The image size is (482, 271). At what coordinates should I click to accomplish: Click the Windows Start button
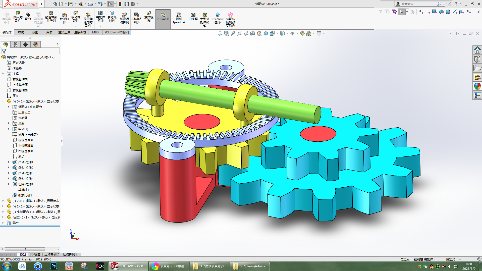pos(7,266)
